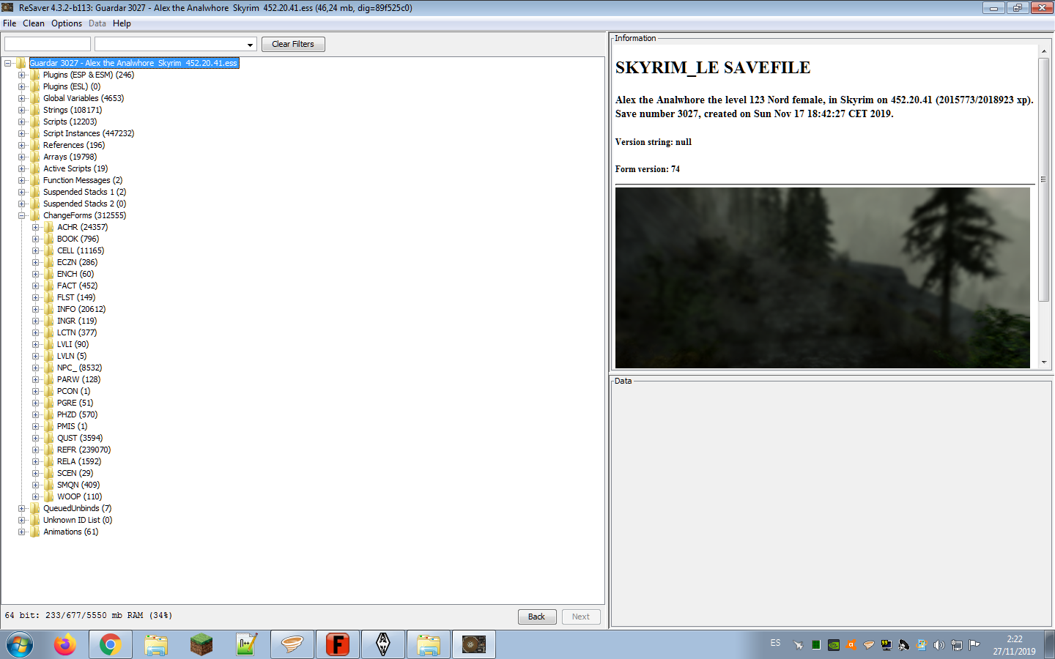Open Google Chrome from the taskbar
The height and width of the screenshot is (659, 1055).
coord(111,645)
